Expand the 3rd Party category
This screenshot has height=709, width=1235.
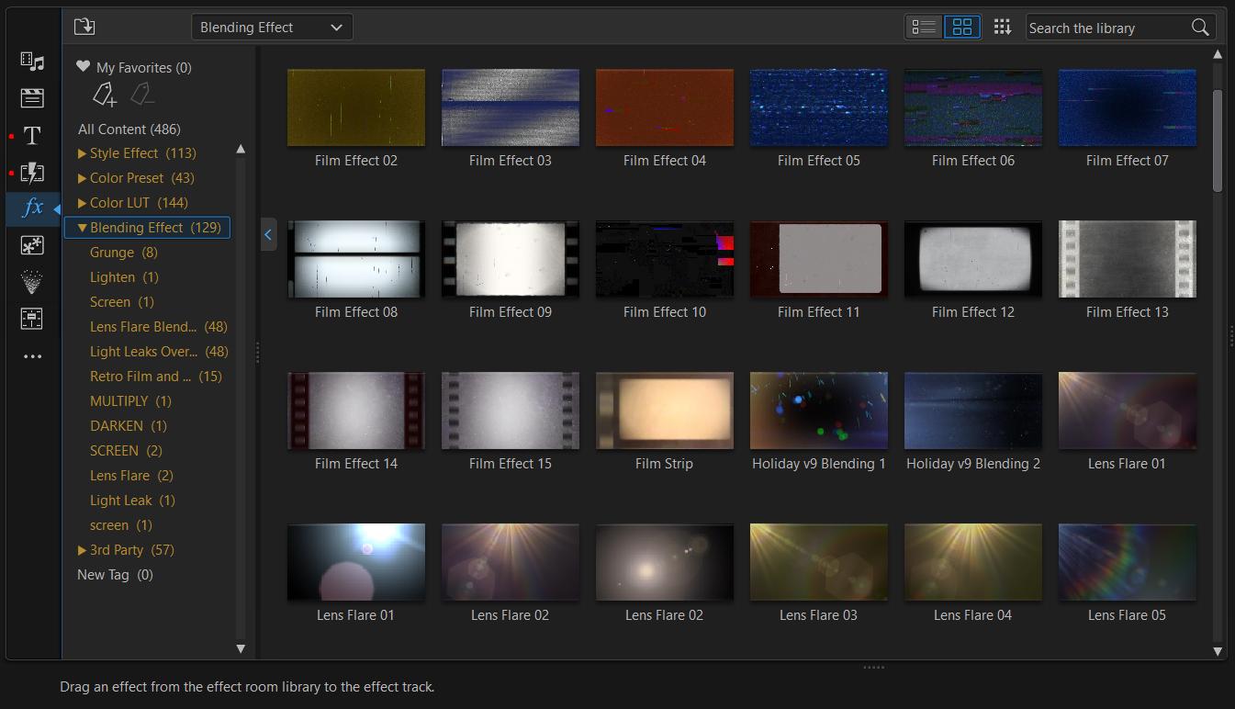click(83, 550)
